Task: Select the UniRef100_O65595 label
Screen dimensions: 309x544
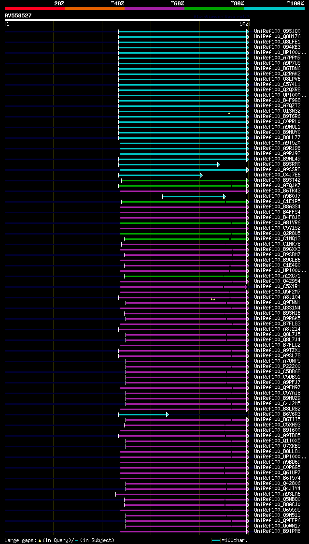Action: point(277,510)
